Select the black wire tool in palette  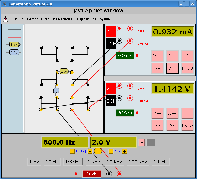[x=14, y=29]
